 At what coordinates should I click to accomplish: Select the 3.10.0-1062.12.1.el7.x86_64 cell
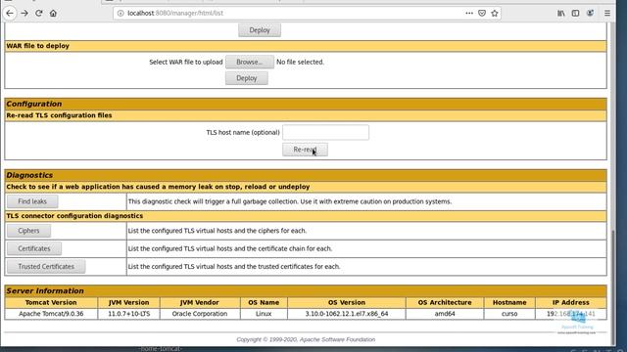pos(346,314)
